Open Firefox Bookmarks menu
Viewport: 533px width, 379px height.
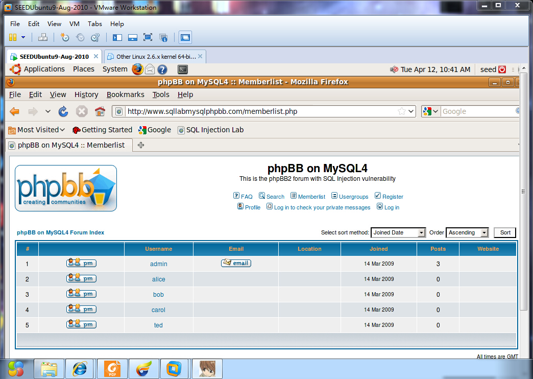point(126,94)
